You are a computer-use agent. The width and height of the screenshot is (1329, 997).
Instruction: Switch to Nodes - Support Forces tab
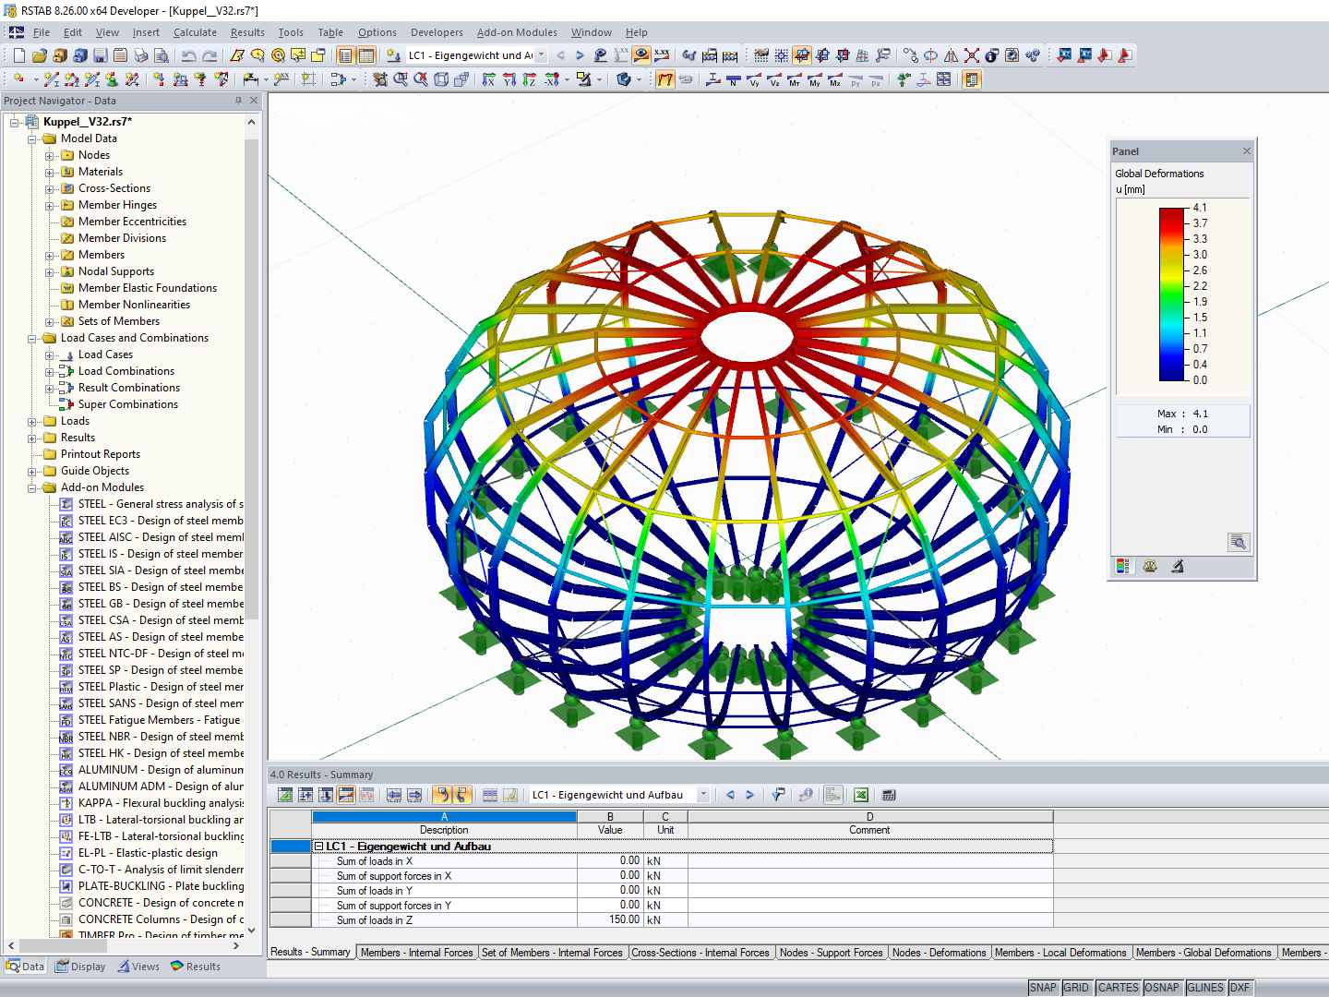click(x=831, y=953)
